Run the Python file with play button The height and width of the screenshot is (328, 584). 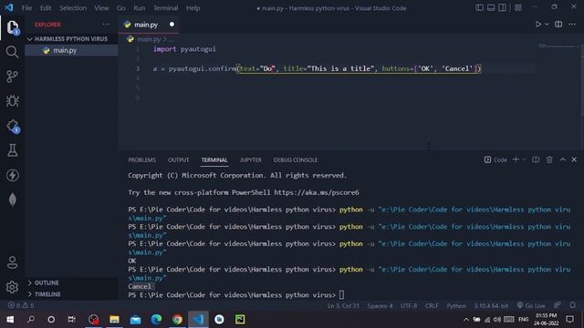pyautogui.click(x=537, y=25)
